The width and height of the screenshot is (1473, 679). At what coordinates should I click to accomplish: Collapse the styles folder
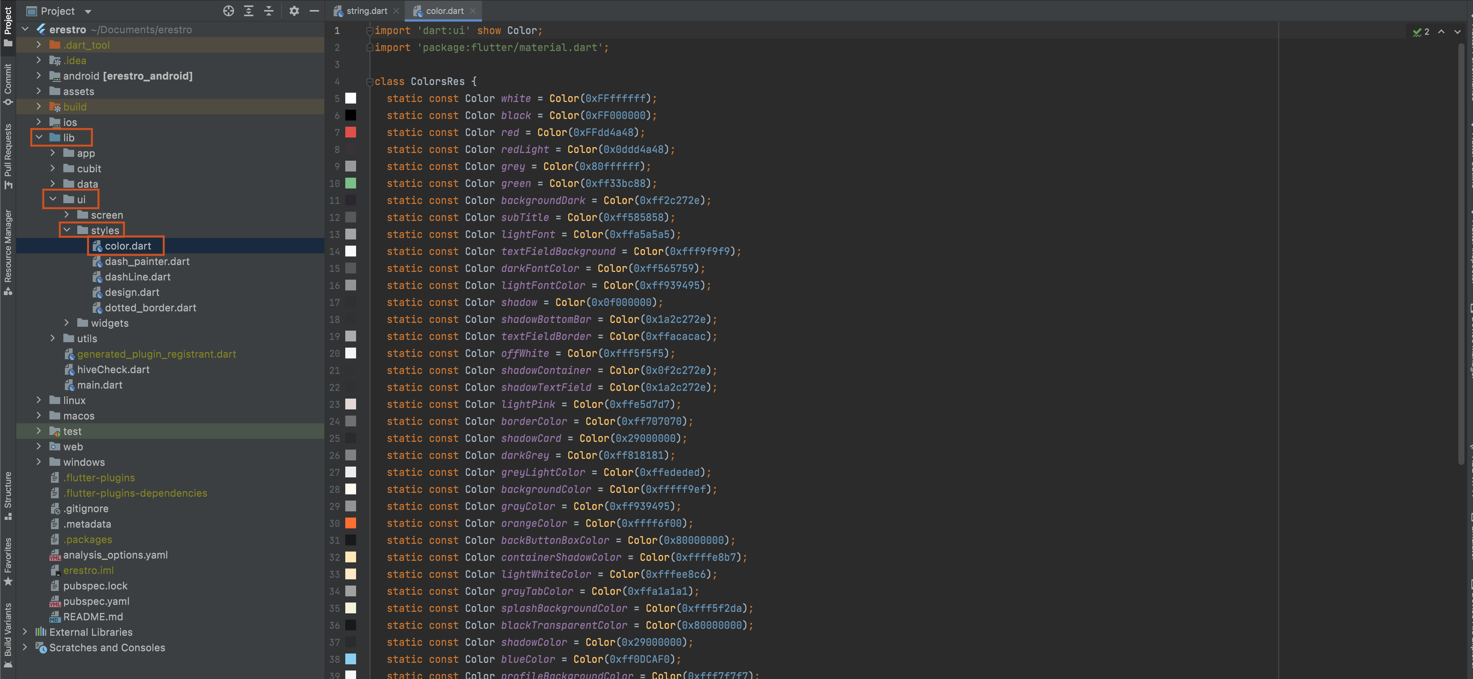pos(67,230)
